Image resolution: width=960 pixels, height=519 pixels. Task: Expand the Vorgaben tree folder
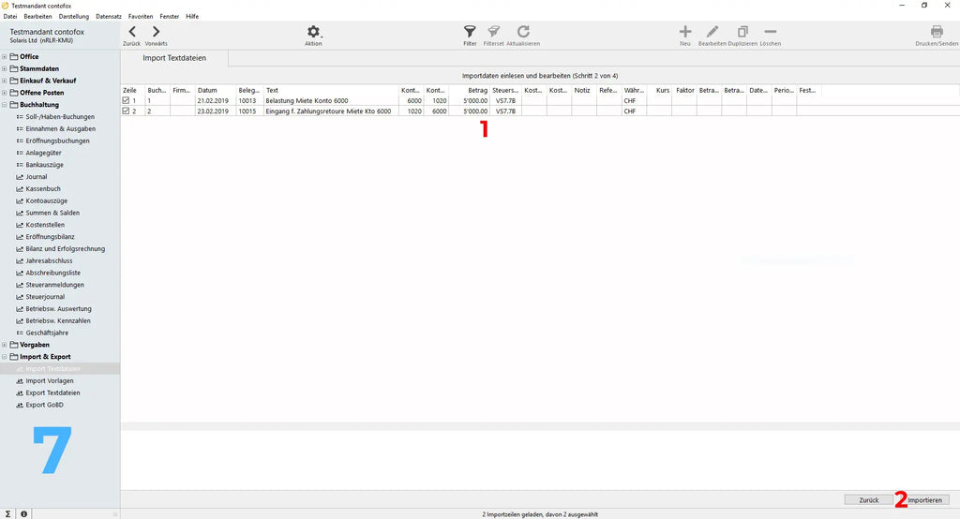pos(5,345)
